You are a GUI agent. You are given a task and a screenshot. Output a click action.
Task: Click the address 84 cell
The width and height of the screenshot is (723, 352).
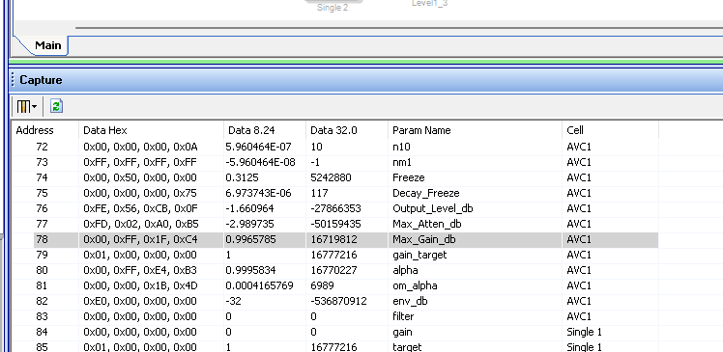[42, 332]
